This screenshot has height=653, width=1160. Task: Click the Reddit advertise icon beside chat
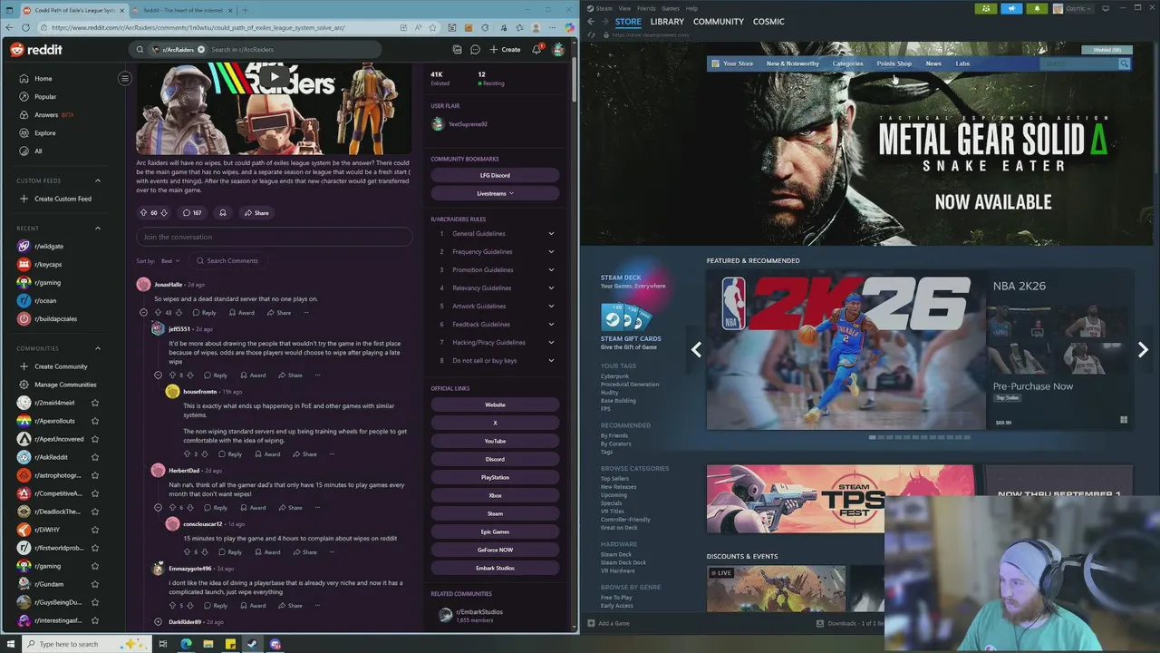(457, 50)
